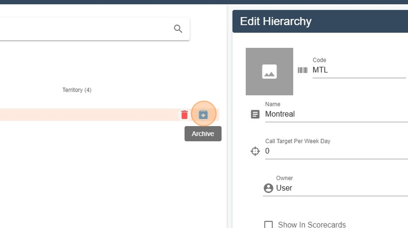408x228 pixels.
Task: Enable the Show In Scorecards checkbox
Action: tap(268, 225)
